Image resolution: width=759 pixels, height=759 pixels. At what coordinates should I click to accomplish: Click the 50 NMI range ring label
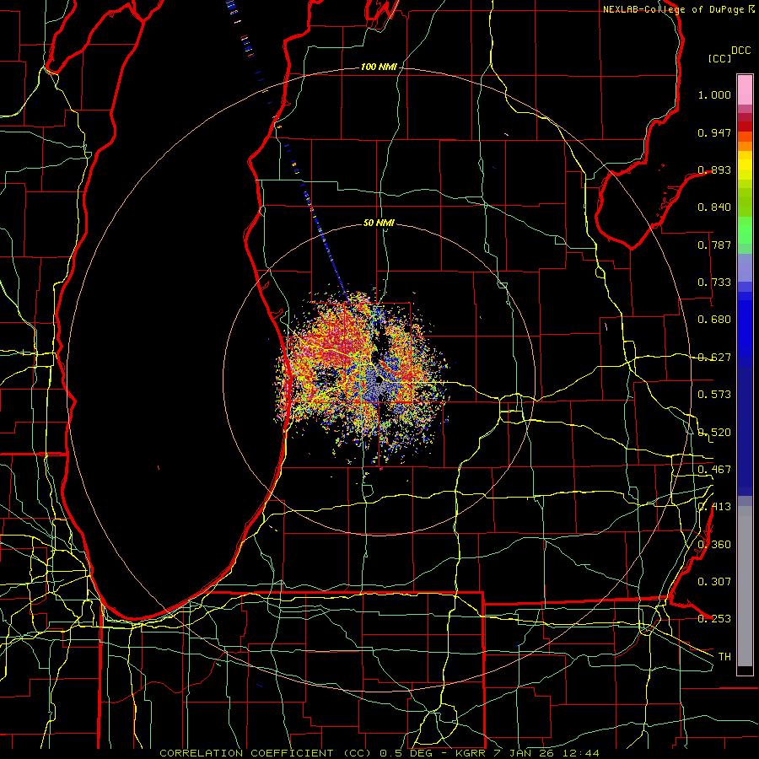tap(379, 223)
